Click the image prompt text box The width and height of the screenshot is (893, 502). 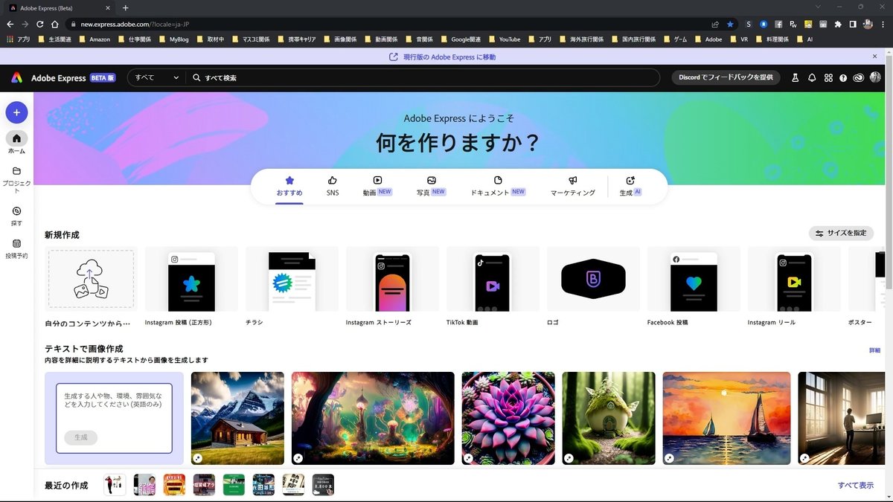click(x=114, y=418)
